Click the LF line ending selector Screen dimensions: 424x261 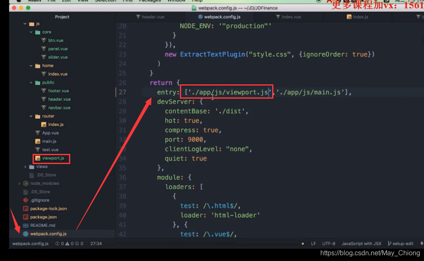coord(314,243)
